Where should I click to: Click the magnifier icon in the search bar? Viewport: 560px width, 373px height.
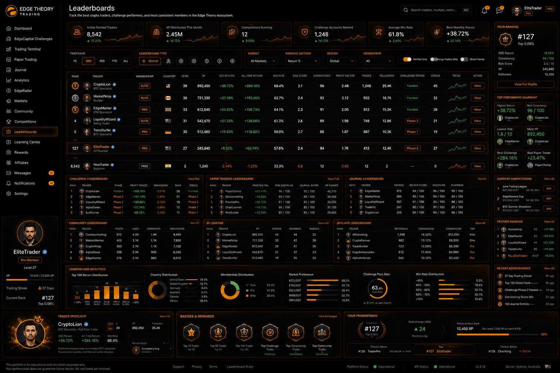click(405, 10)
